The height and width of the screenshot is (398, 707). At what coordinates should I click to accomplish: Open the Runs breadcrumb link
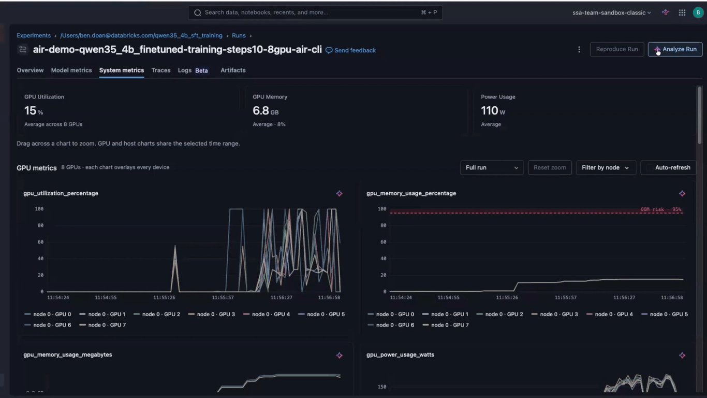(x=239, y=36)
